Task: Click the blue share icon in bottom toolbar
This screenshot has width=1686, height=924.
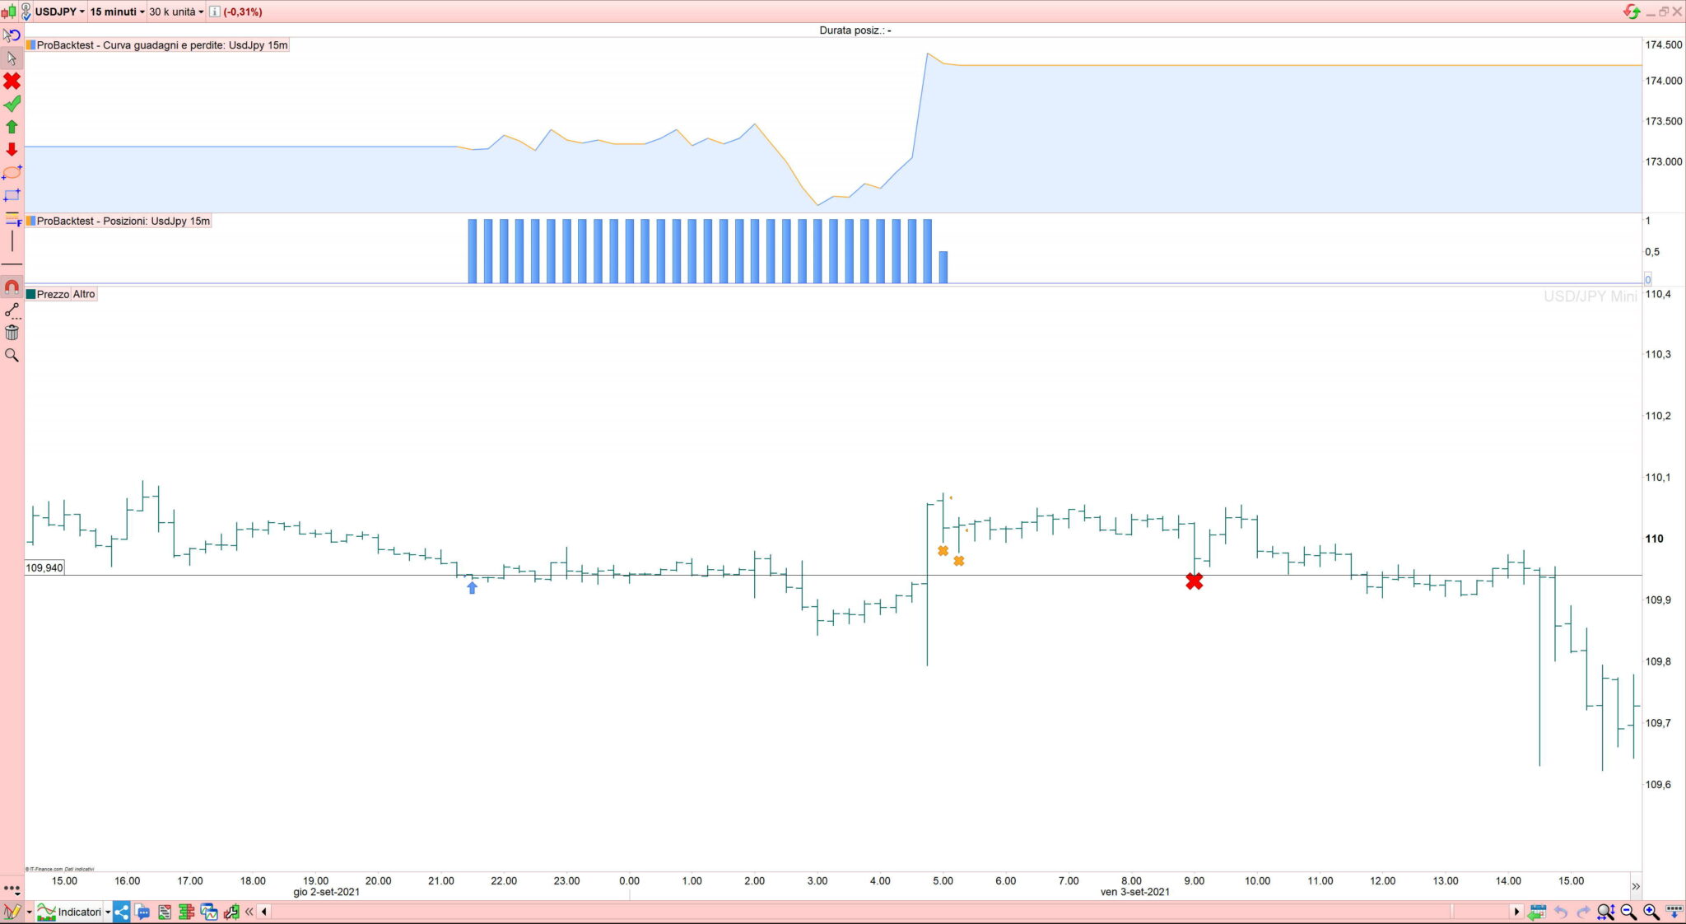Action: (122, 912)
